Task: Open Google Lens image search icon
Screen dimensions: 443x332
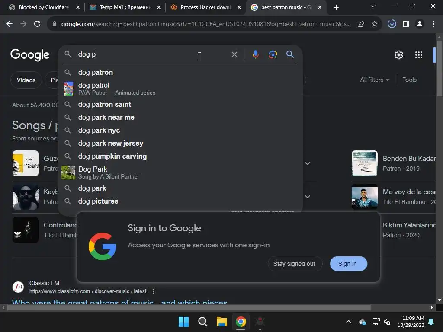Action: [x=273, y=54]
